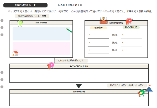Image resolution: width=157 pixels, height=108 pixels.
Task: Select the Your Style シート title banner
Action: (x=25, y=5)
